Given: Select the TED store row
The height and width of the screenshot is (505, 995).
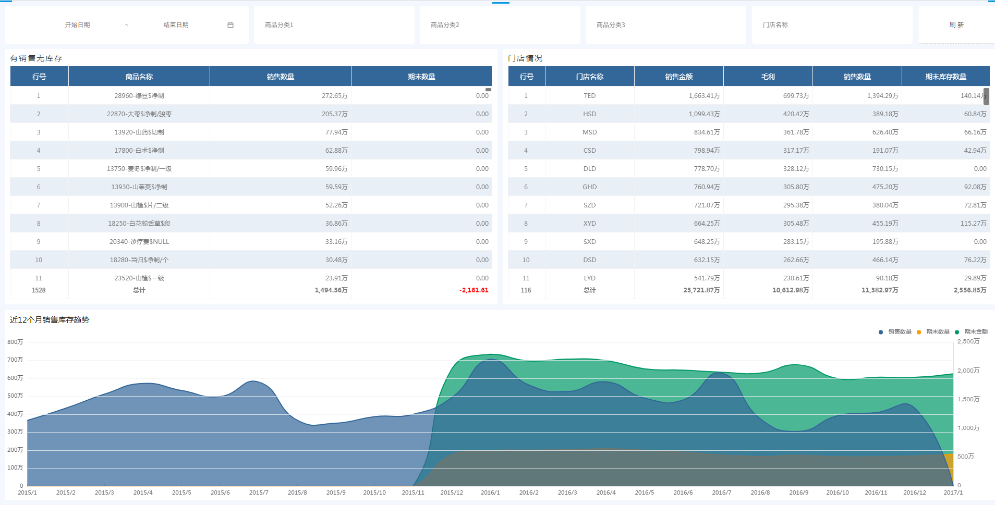Looking at the screenshot, I should [x=589, y=96].
